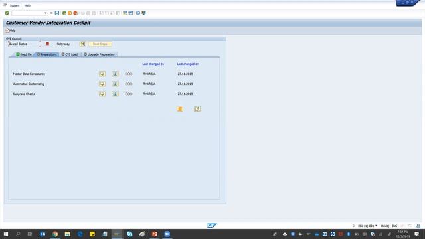Viewport: 425px width, 239px height.
Task: Click the red Cancel toolbar icon
Action: pos(75,13)
